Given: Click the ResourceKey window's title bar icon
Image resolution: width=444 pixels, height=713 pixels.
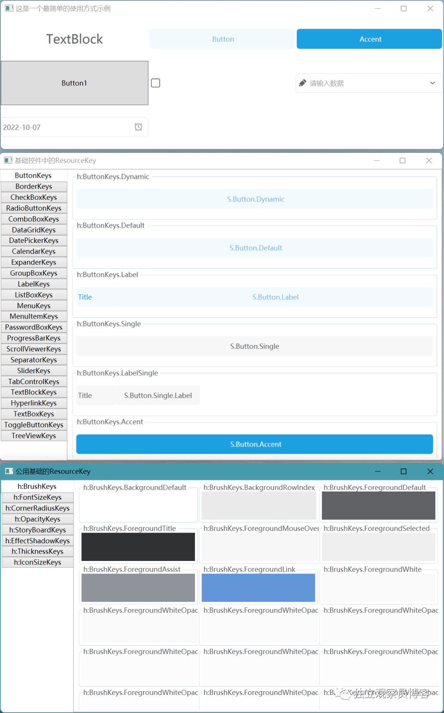Looking at the screenshot, I should tap(8, 160).
